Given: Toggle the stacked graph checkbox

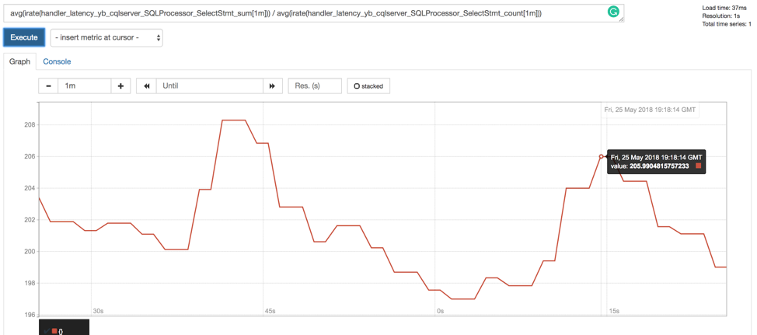Looking at the screenshot, I should point(357,86).
